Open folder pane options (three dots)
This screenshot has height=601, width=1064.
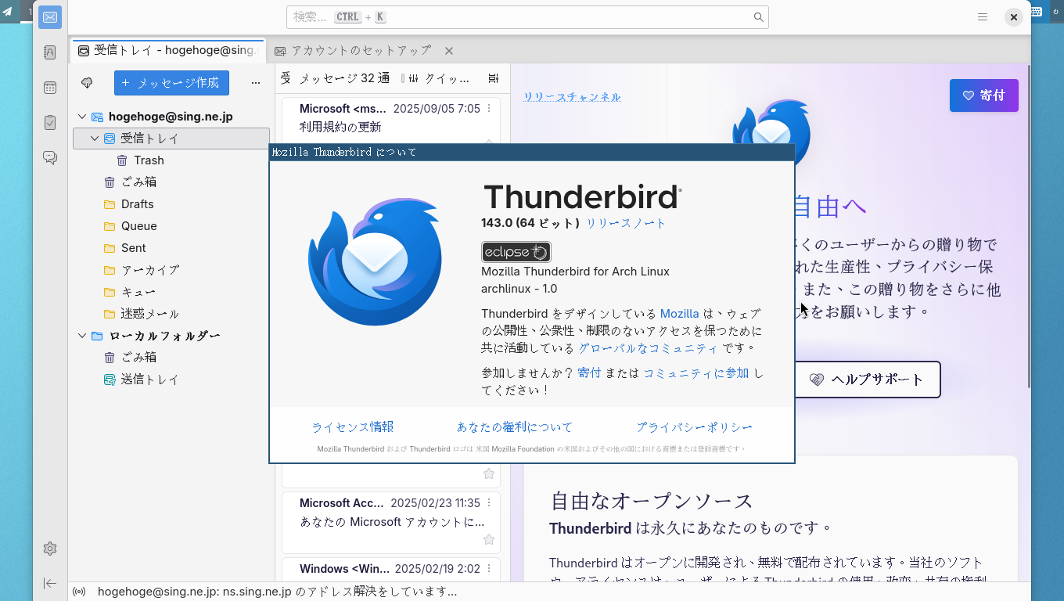tap(255, 83)
